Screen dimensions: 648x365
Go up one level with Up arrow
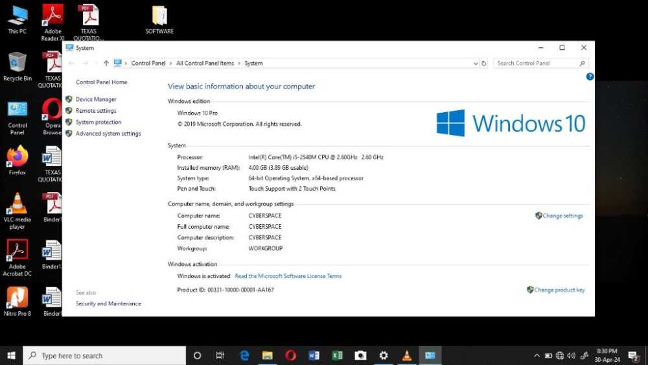(106, 64)
